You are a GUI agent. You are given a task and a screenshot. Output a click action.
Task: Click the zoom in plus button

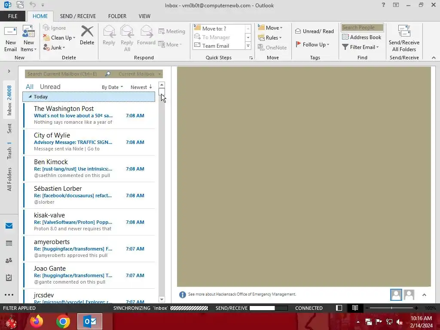(x=416, y=308)
